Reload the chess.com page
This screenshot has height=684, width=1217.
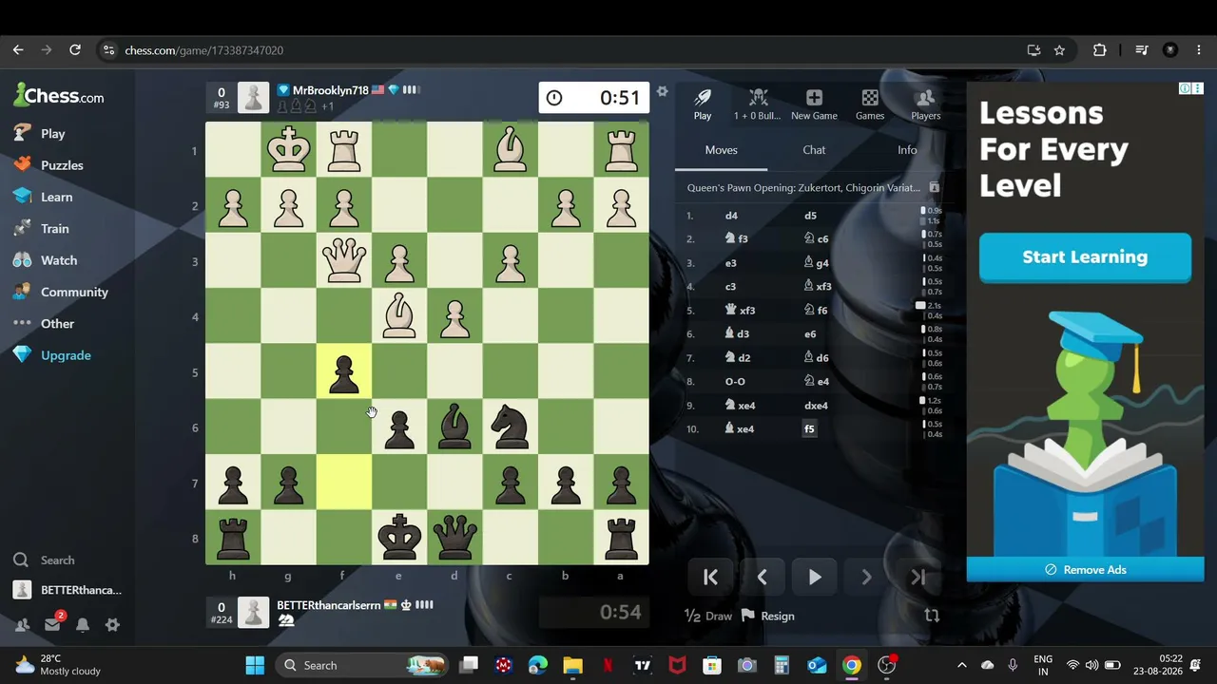tap(75, 50)
